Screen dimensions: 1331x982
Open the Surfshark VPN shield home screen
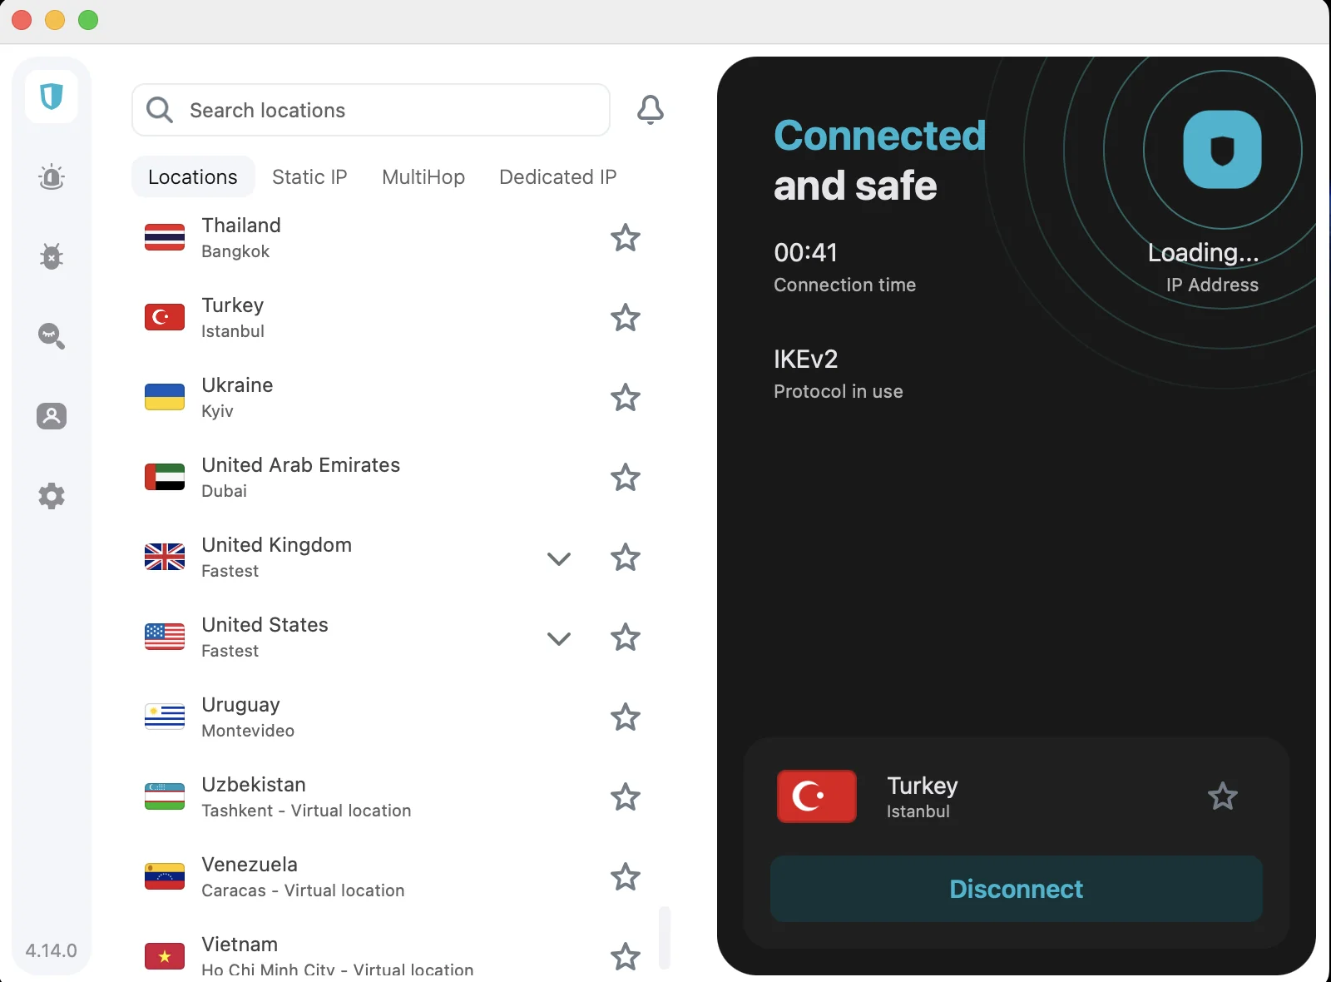point(52,97)
